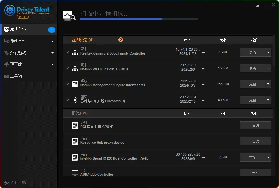Click the 预下载 cloud download icon
This screenshot has width=279, height=188.
7,64
